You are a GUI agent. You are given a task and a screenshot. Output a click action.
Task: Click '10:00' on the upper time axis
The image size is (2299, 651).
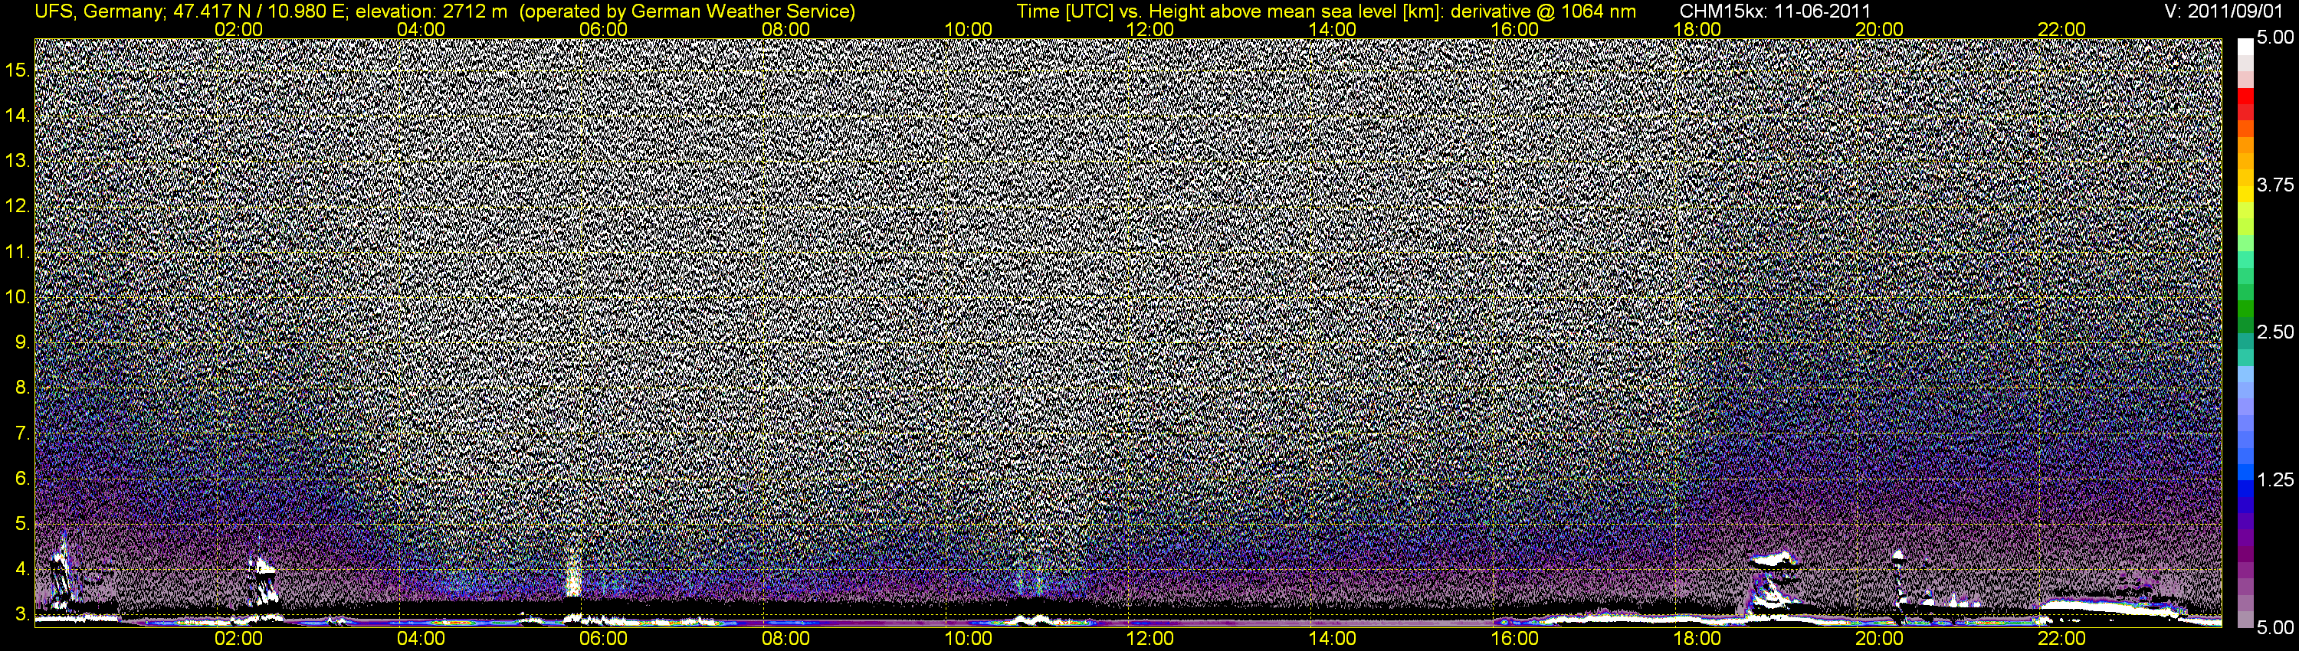tap(969, 29)
